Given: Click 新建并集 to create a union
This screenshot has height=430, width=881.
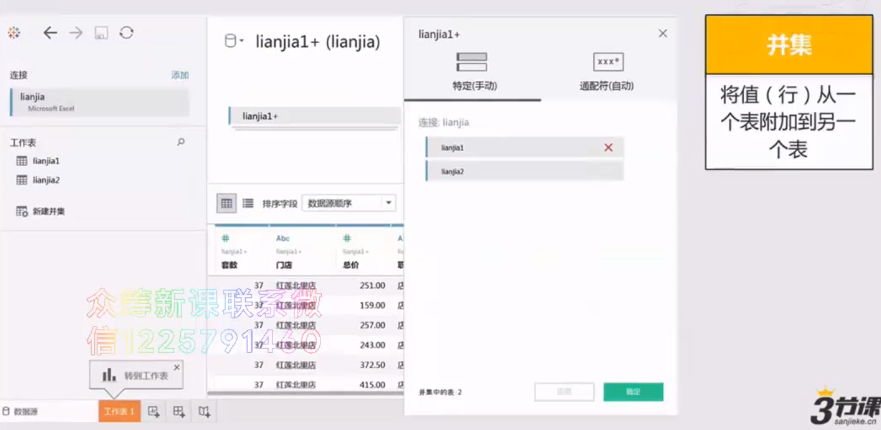Looking at the screenshot, I should 40,212.
